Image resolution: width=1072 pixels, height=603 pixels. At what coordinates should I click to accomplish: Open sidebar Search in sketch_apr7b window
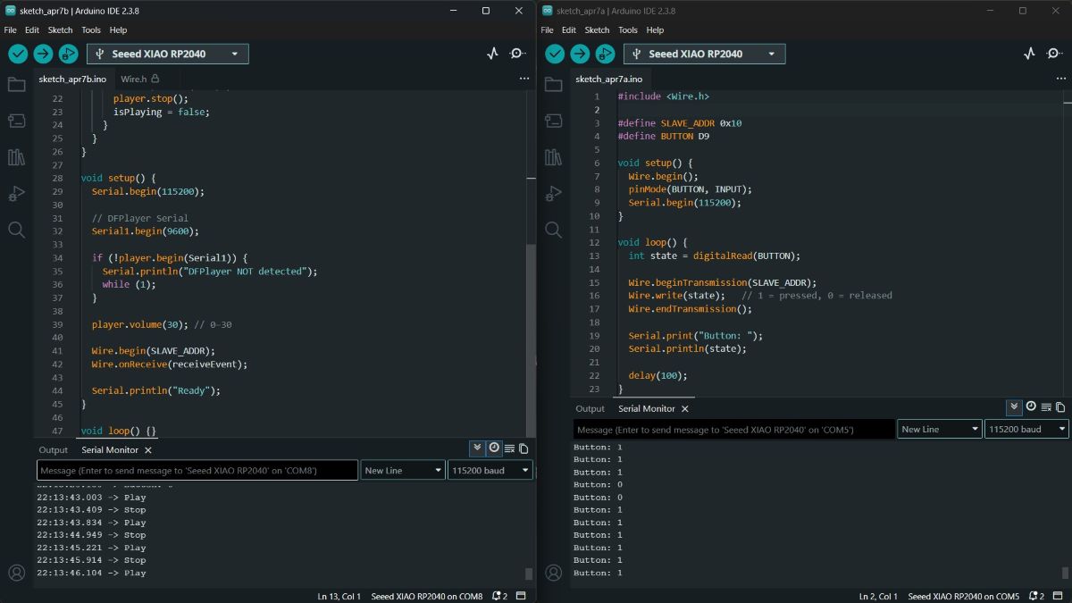[16, 230]
